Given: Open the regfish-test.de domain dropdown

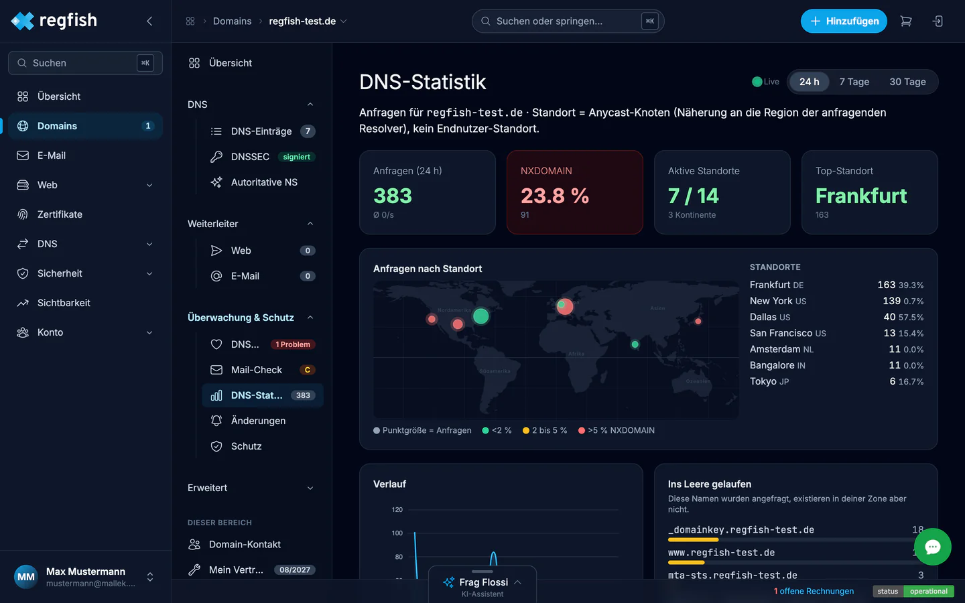Looking at the screenshot, I should click(x=308, y=21).
